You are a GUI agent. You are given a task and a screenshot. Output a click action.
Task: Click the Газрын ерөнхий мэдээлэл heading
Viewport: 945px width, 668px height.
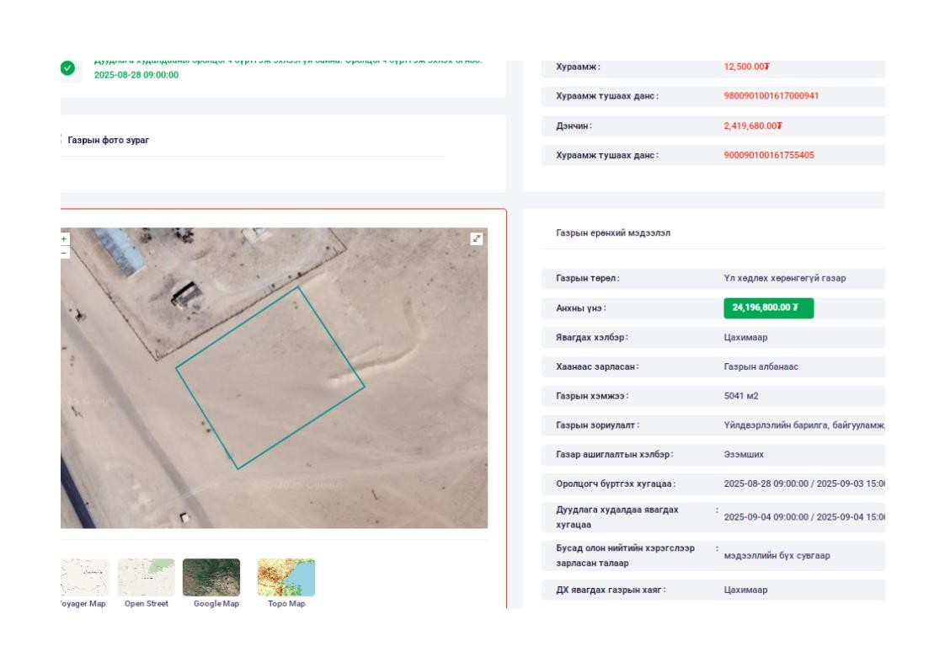613,232
